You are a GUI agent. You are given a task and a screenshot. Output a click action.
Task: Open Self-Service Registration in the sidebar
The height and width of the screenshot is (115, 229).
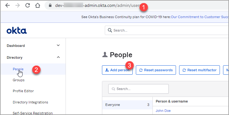click(33, 113)
